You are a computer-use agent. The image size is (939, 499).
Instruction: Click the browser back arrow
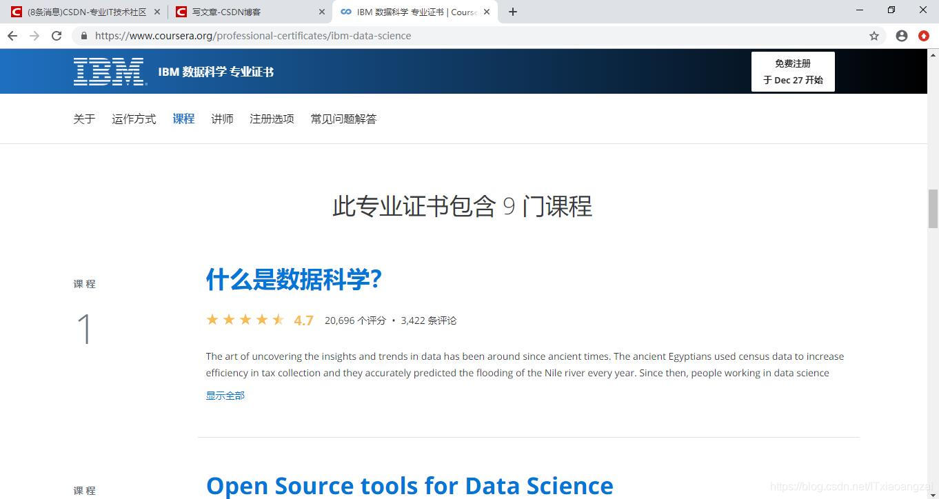tap(12, 36)
